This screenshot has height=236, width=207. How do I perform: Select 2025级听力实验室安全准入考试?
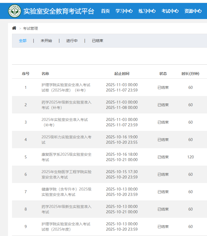tap(66, 140)
